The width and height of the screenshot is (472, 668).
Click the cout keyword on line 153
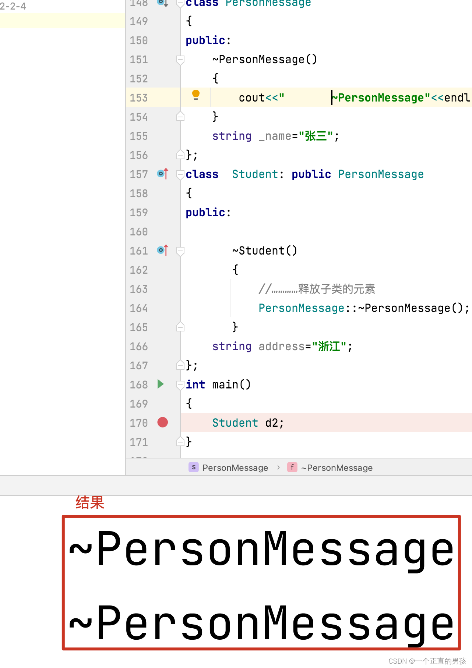tap(252, 98)
